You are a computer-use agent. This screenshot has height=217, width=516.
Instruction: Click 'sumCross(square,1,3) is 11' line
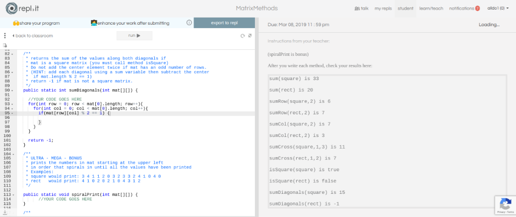click(x=307, y=147)
